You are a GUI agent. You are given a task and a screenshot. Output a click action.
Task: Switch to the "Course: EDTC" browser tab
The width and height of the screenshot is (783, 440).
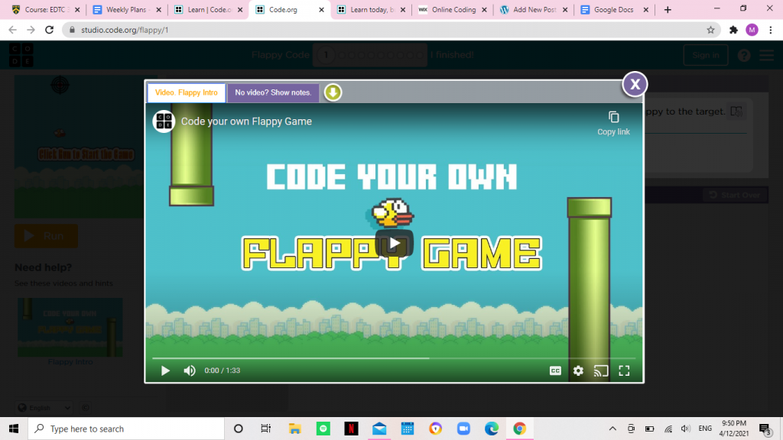(x=45, y=10)
